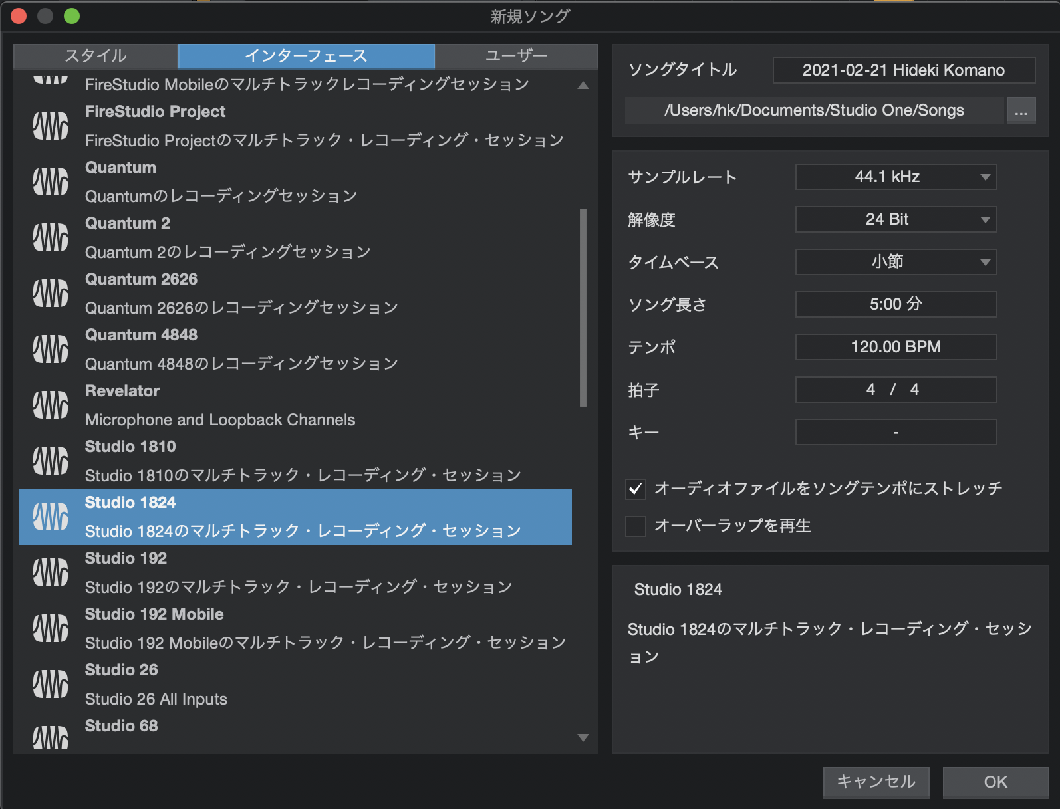Browse song folder with the ... button
Image resolution: width=1060 pixels, height=809 pixels.
click(1021, 111)
